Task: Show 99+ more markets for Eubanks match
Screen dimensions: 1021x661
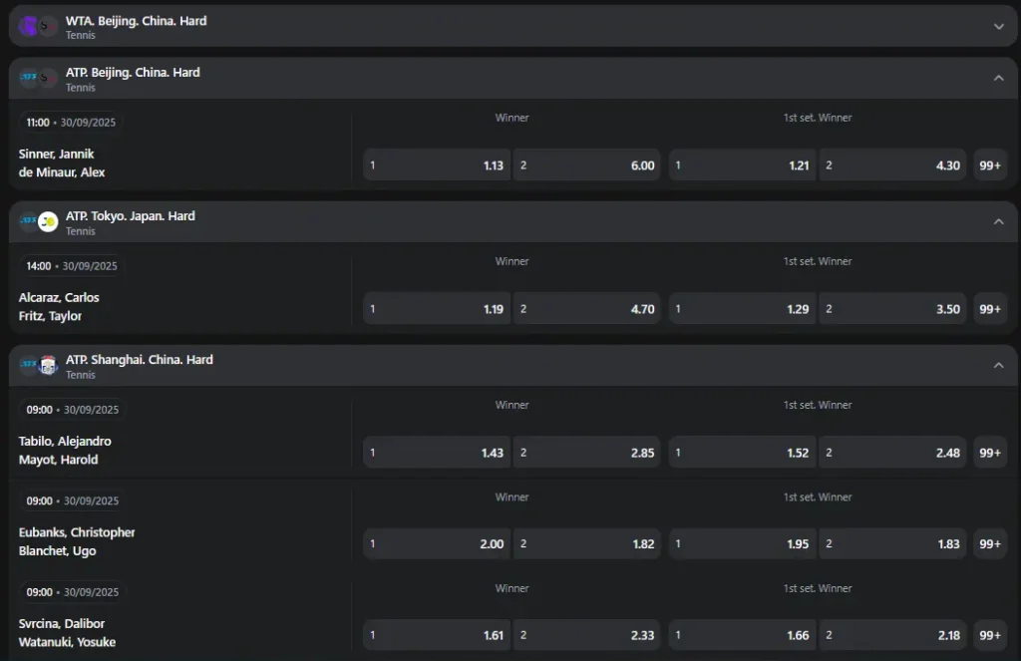Action: click(990, 544)
